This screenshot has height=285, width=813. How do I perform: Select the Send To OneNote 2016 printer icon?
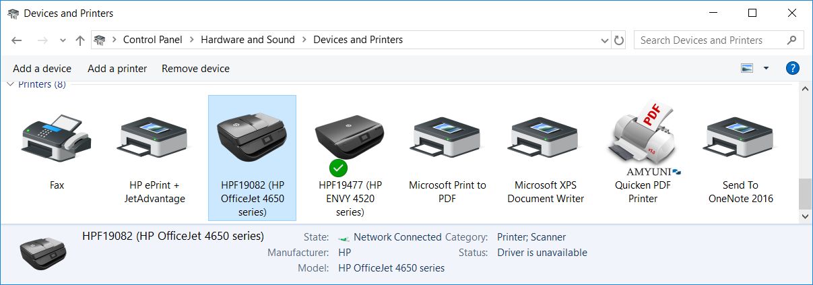click(x=740, y=138)
